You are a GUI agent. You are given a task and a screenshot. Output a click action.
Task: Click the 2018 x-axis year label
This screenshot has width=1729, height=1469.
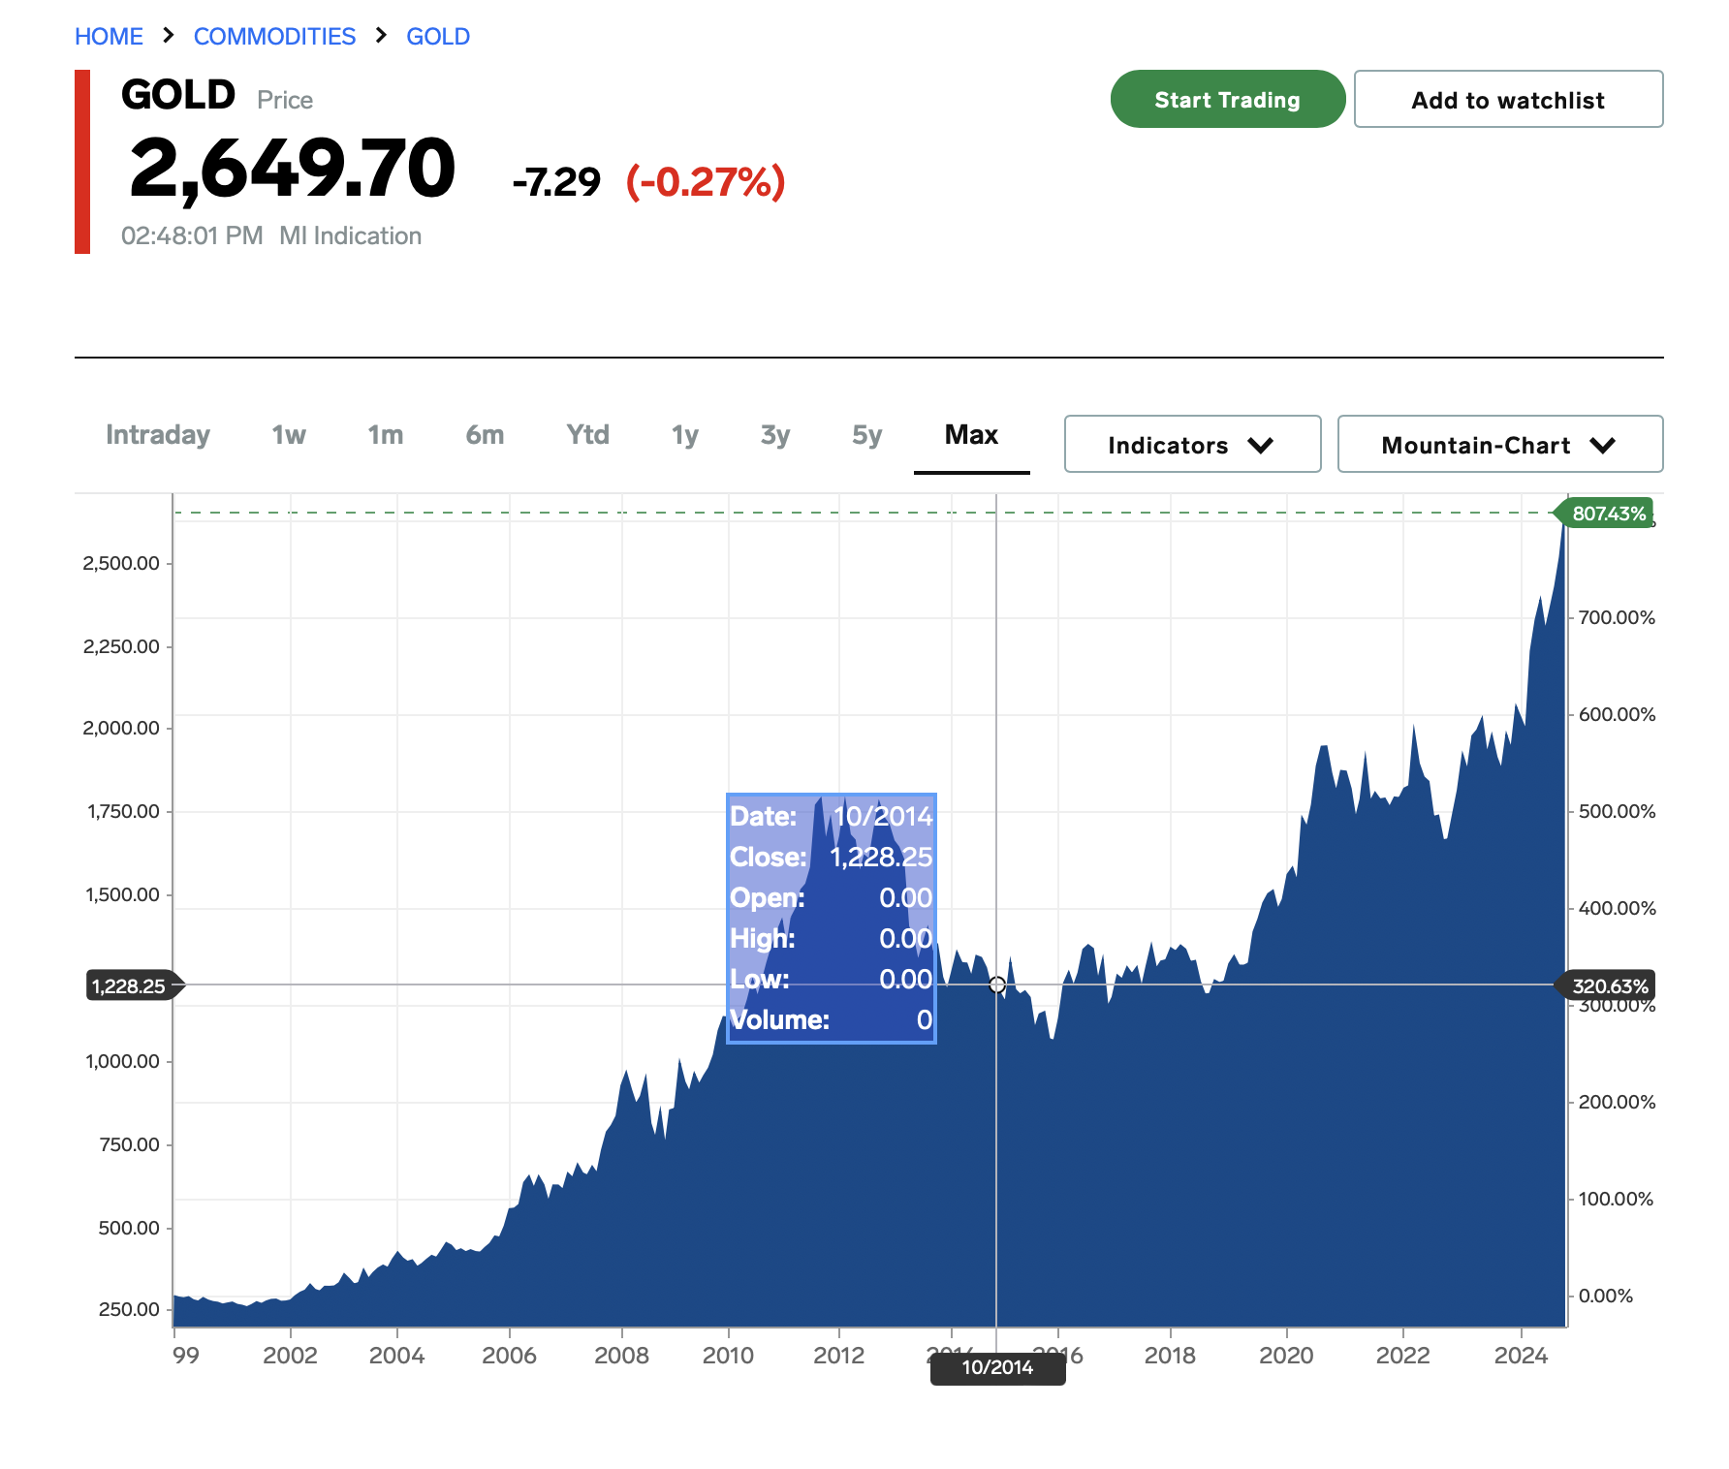(x=1170, y=1356)
